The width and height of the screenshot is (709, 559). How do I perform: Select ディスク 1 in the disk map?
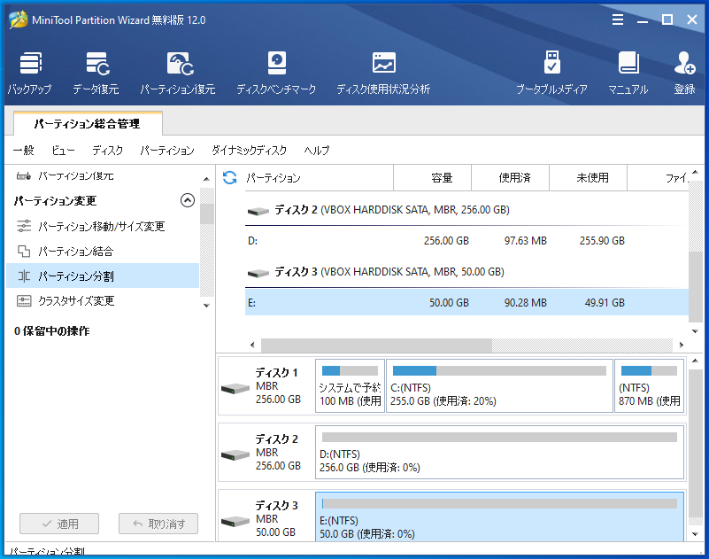266,386
